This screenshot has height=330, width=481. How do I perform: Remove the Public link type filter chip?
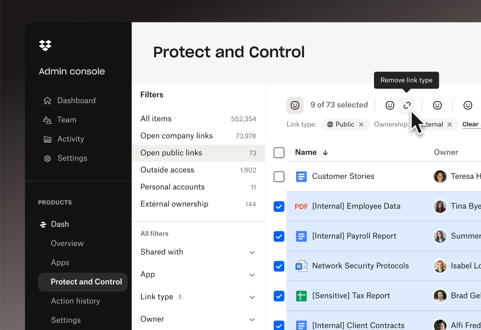361,124
